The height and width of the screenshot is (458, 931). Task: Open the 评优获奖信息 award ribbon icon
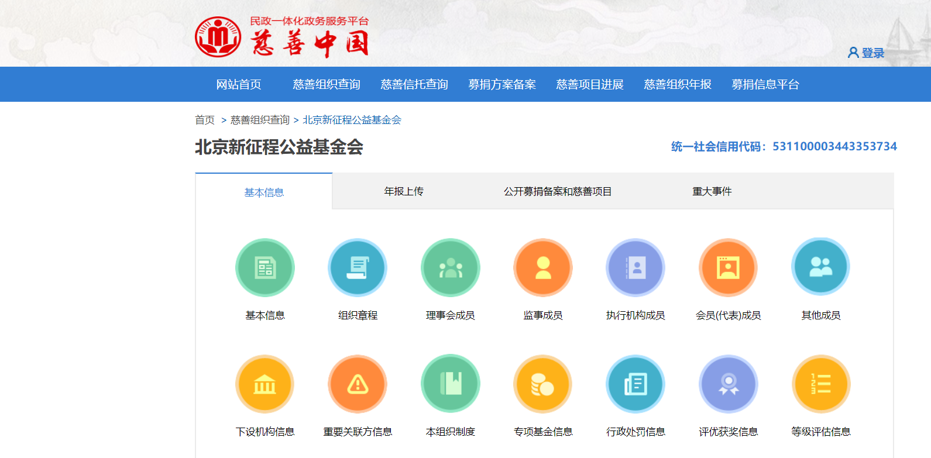[728, 384]
